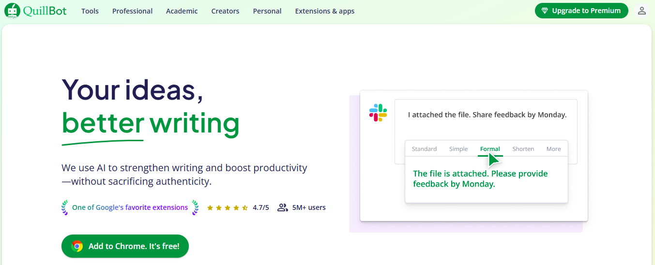Click the diamond icon on the Upgrade button
655x265 pixels.
545,11
